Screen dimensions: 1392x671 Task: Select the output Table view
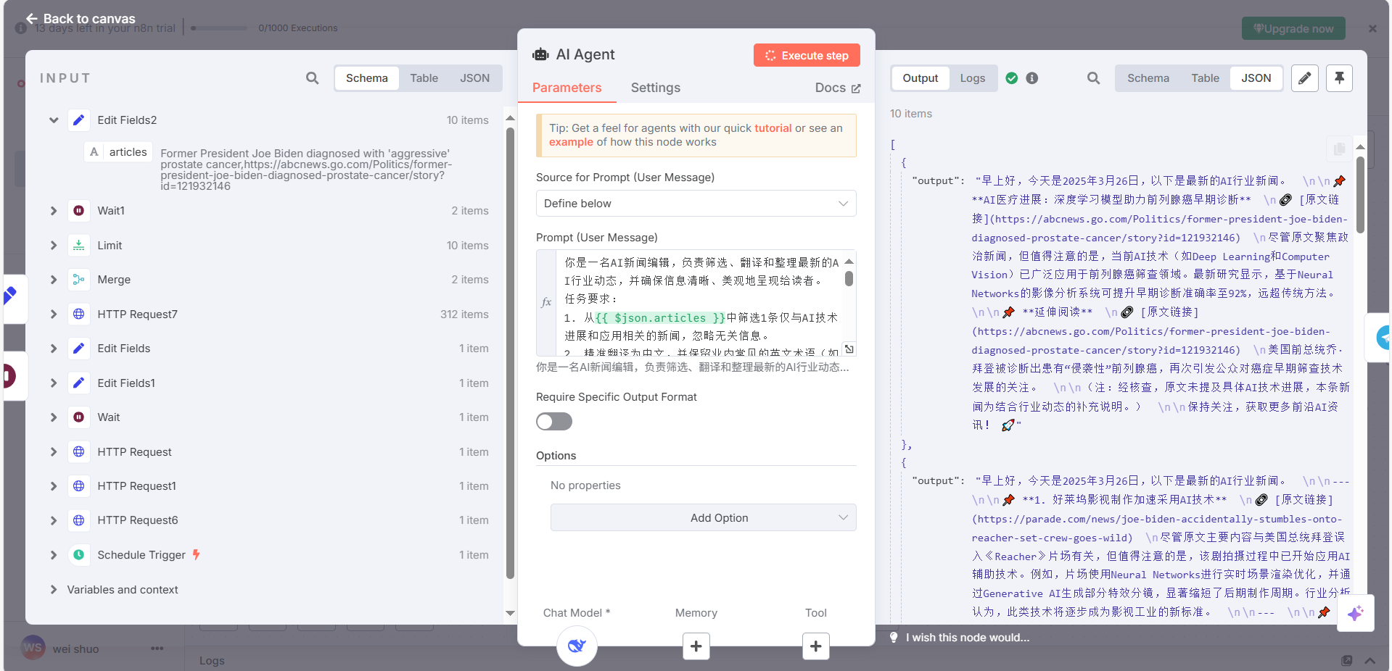tap(1205, 78)
